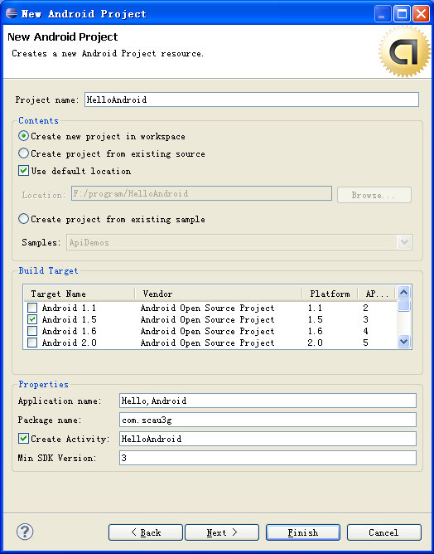Click the API level column header

[377, 294]
